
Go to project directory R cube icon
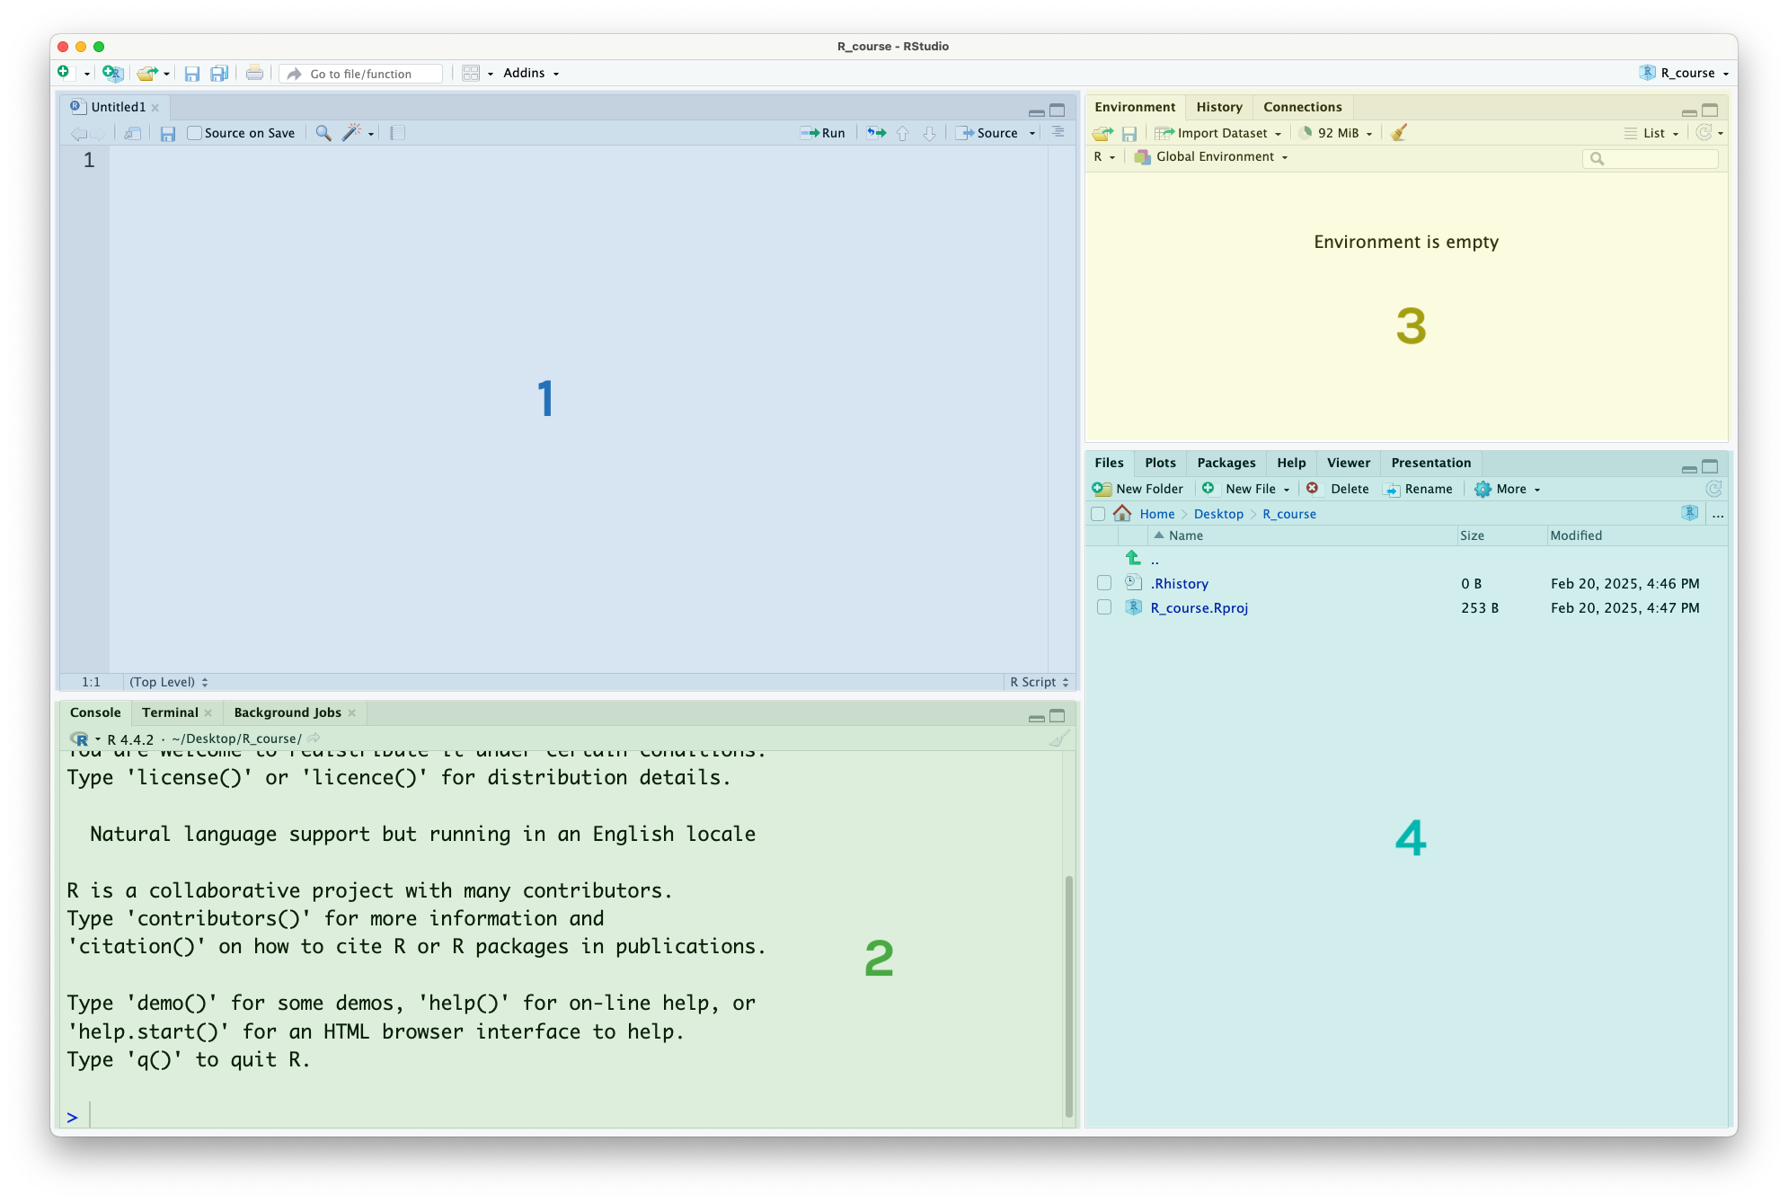point(1690,513)
